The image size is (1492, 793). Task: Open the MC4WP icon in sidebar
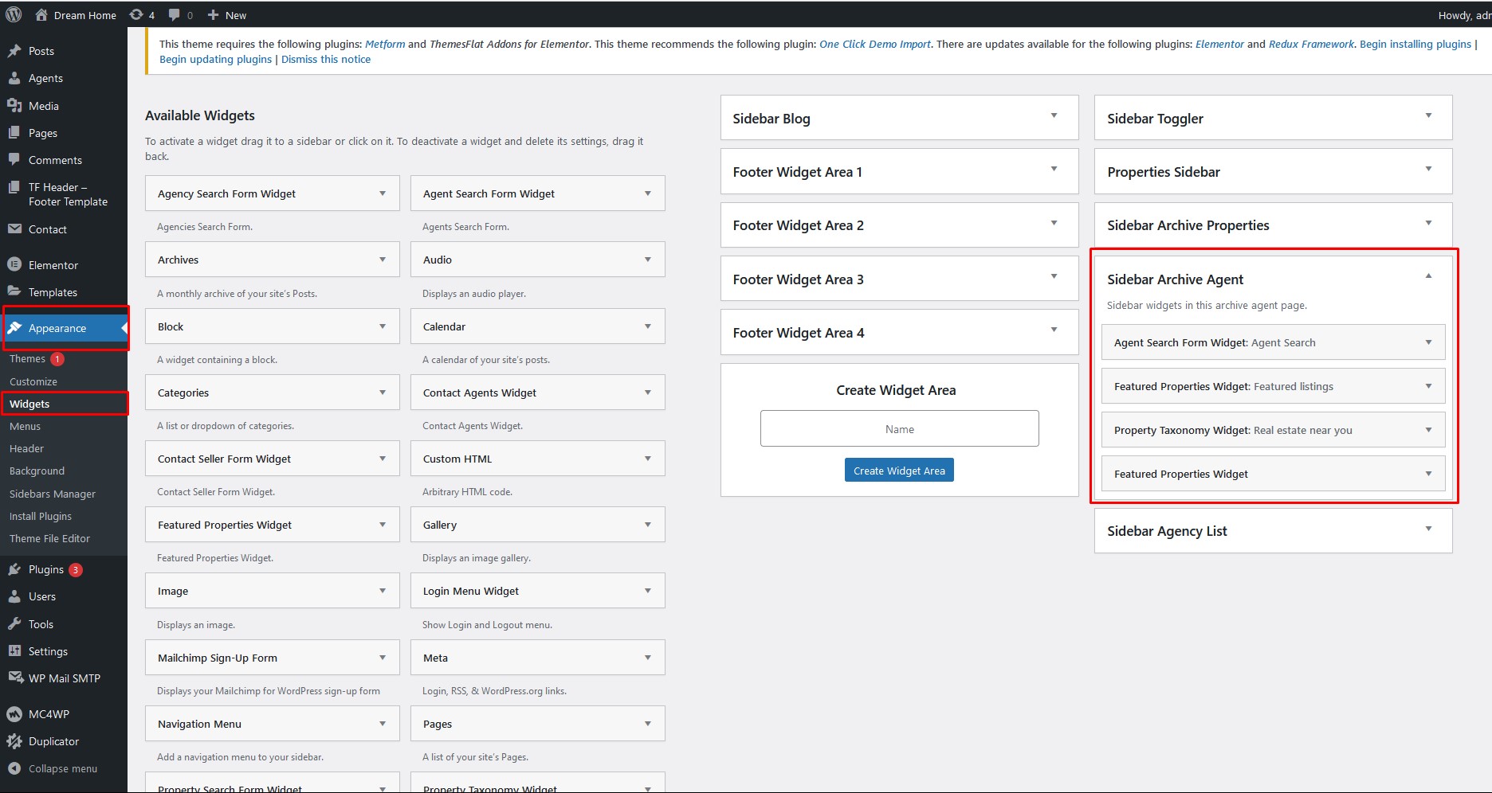pyautogui.click(x=14, y=714)
